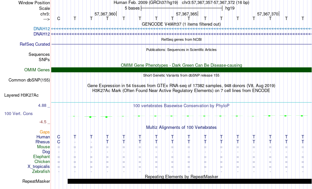Click the GTEx Gene Expression track title
The height and width of the screenshot is (189, 312).
[181, 86]
